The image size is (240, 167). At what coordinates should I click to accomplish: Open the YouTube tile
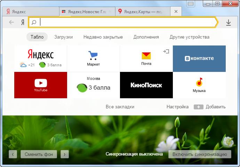[x=41, y=85]
